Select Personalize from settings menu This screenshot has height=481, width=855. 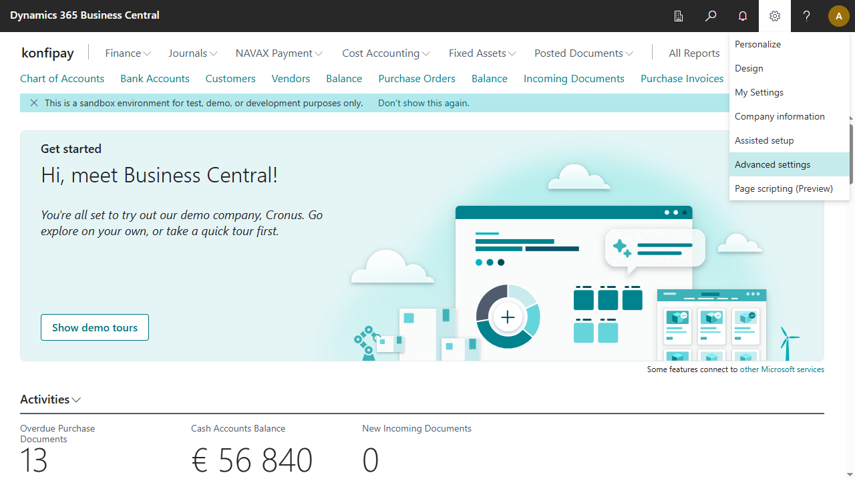[790, 44]
